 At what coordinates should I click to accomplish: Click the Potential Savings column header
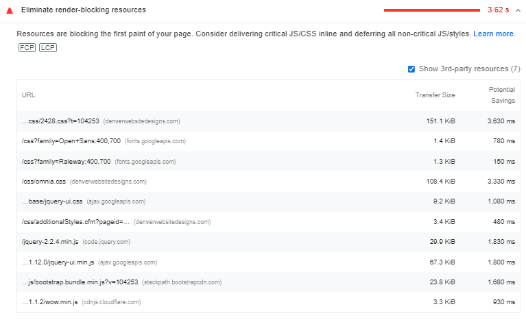tap(502, 95)
